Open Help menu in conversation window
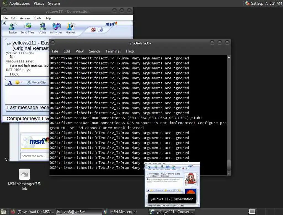The height and width of the screenshot is (215, 283). coord(48,18)
